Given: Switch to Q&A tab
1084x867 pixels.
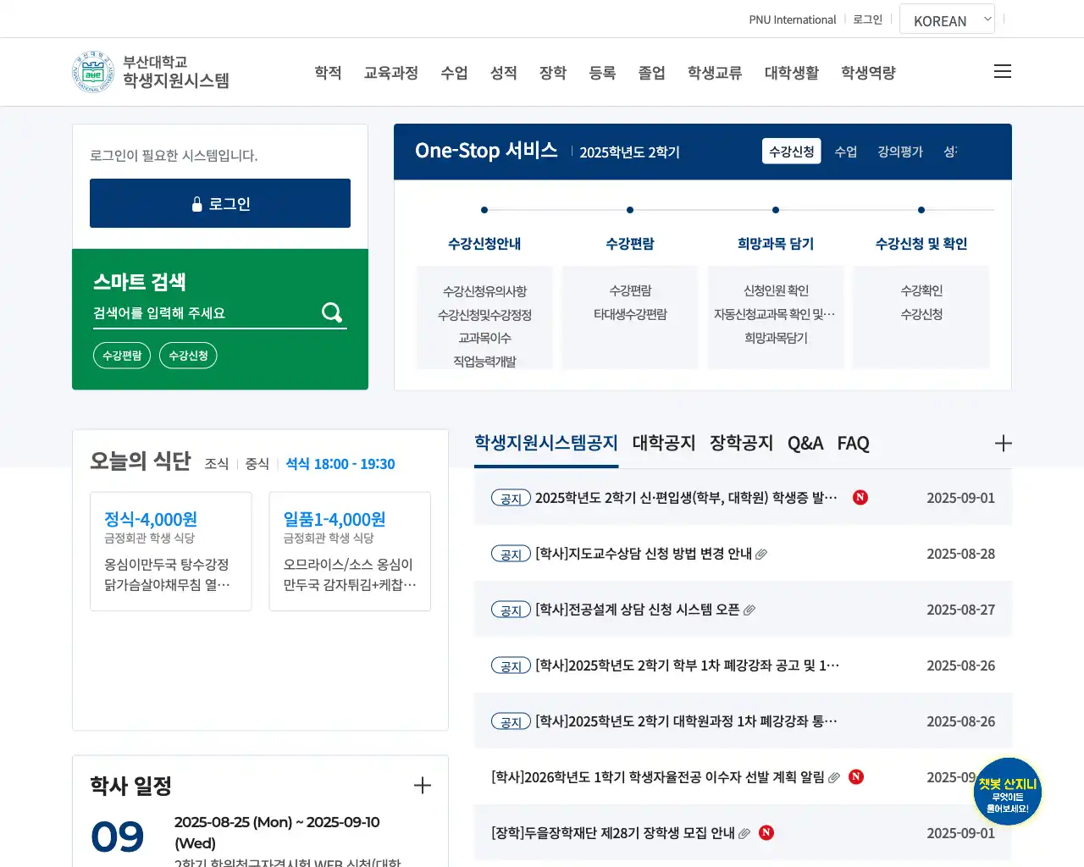Looking at the screenshot, I should (x=805, y=443).
